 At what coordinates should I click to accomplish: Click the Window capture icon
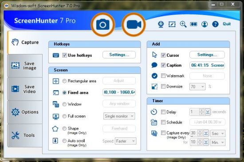click(56, 104)
